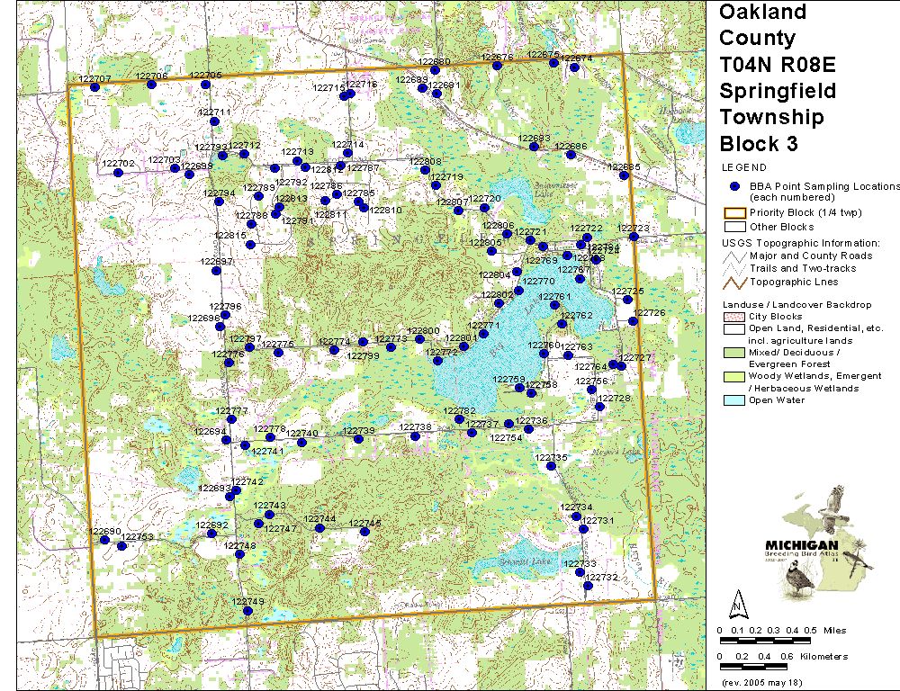Click the sampling point labeled 122745
The image size is (900, 691).
click(364, 532)
